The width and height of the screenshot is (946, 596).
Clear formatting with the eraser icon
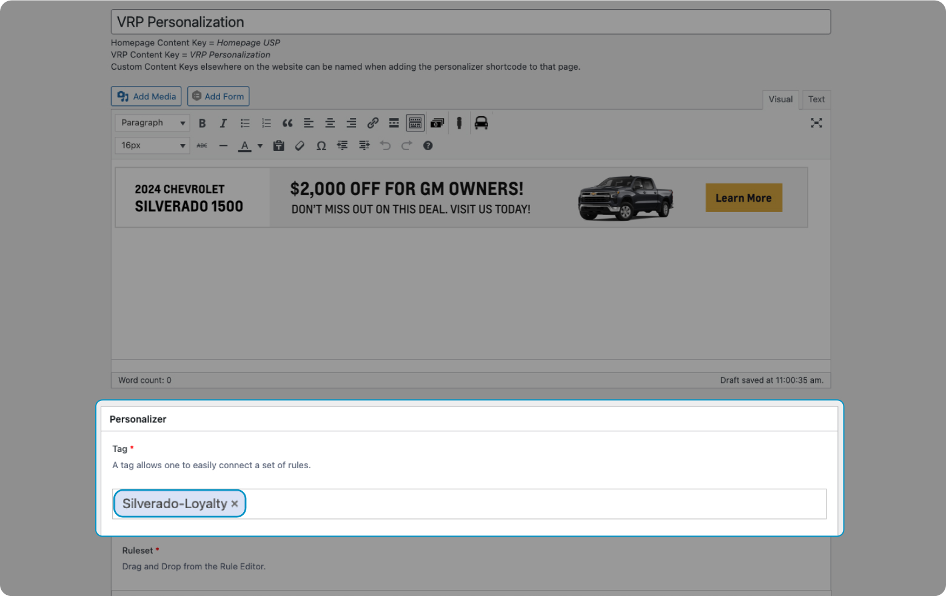[300, 145]
